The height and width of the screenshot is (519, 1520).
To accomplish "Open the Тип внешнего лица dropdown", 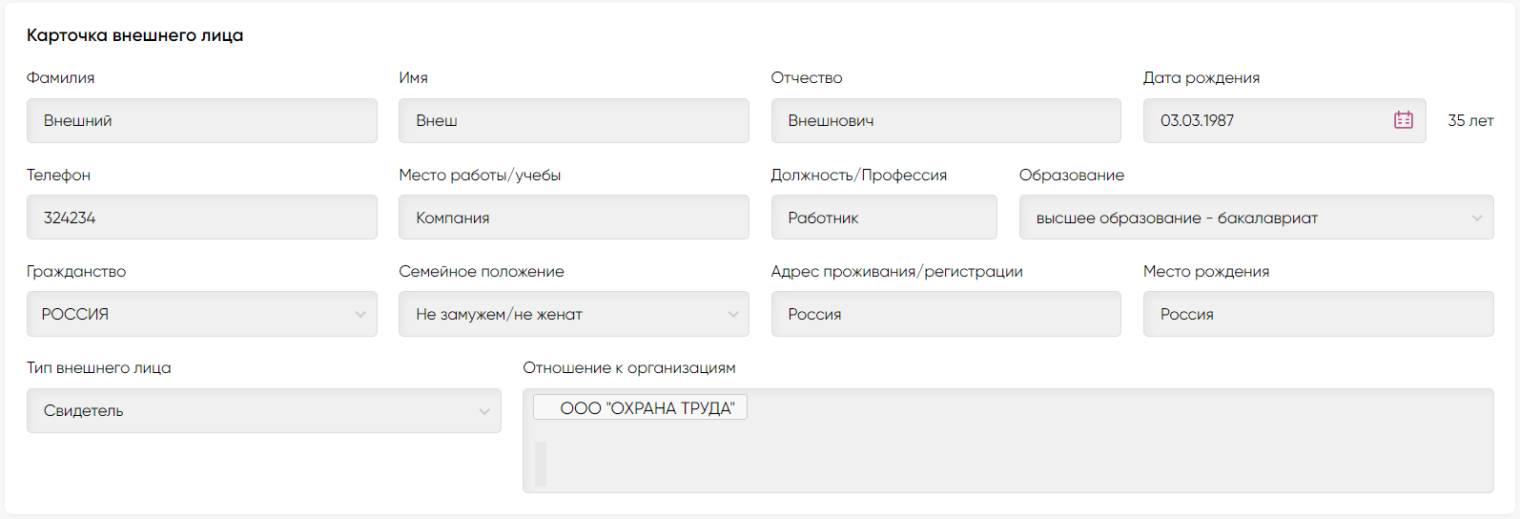I will (x=264, y=410).
